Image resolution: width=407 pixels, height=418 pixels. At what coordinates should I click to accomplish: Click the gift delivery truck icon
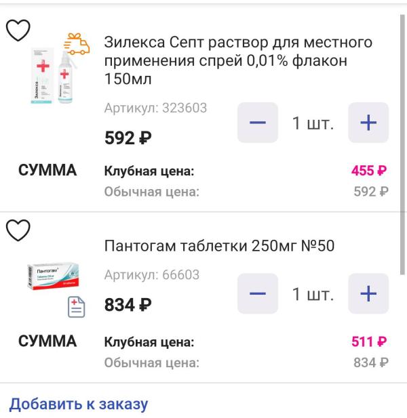[x=76, y=45]
